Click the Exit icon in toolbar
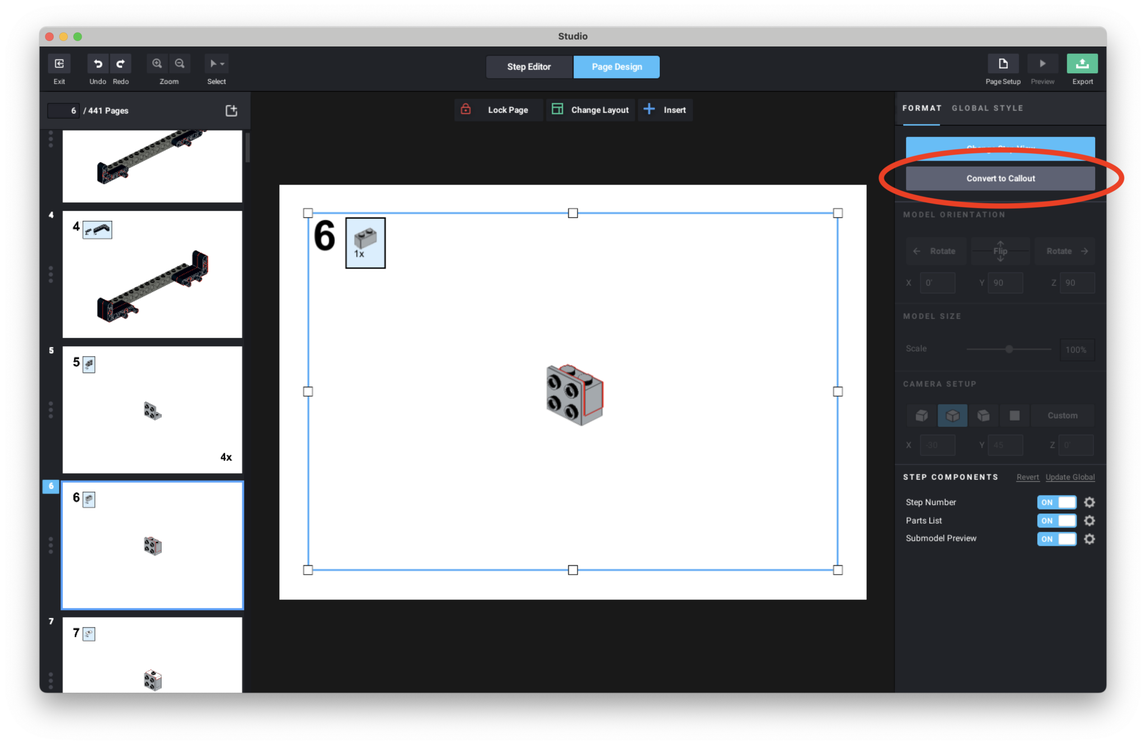 [x=59, y=64]
